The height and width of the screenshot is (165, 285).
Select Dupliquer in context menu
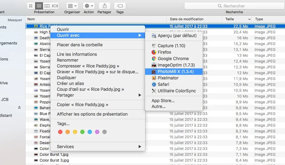98,77
